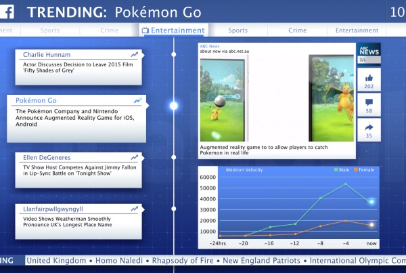Switch to the bright Sports tab
This screenshot has width=406, height=273.
(238, 30)
